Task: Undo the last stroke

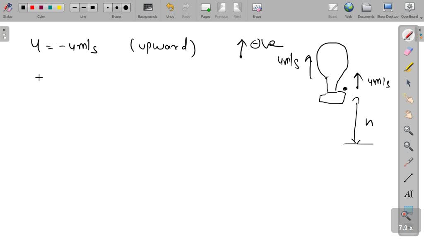Action: pyautogui.click(x=170, y=10)
